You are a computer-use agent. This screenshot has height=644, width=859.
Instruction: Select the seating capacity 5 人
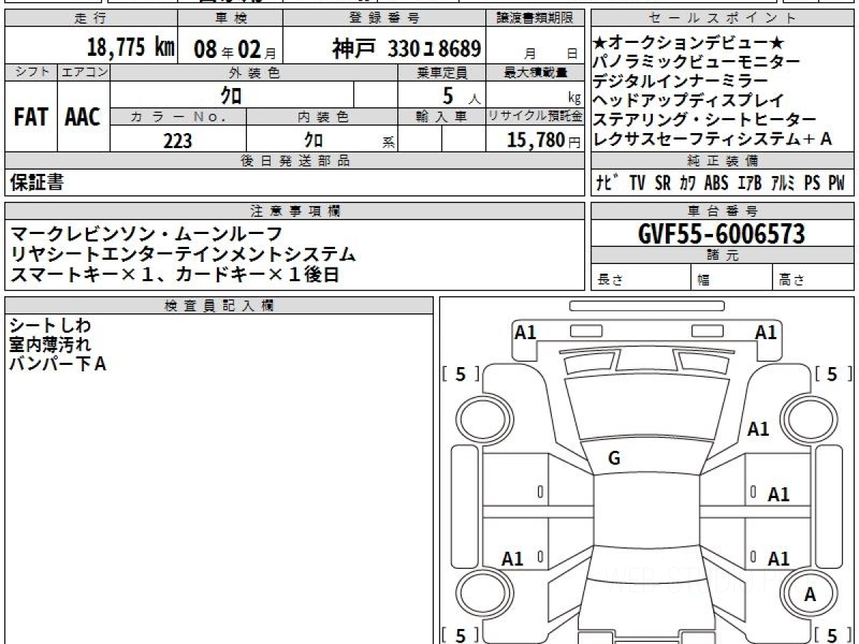tap(462, 95)
